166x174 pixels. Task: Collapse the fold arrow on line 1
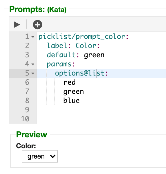33,37
